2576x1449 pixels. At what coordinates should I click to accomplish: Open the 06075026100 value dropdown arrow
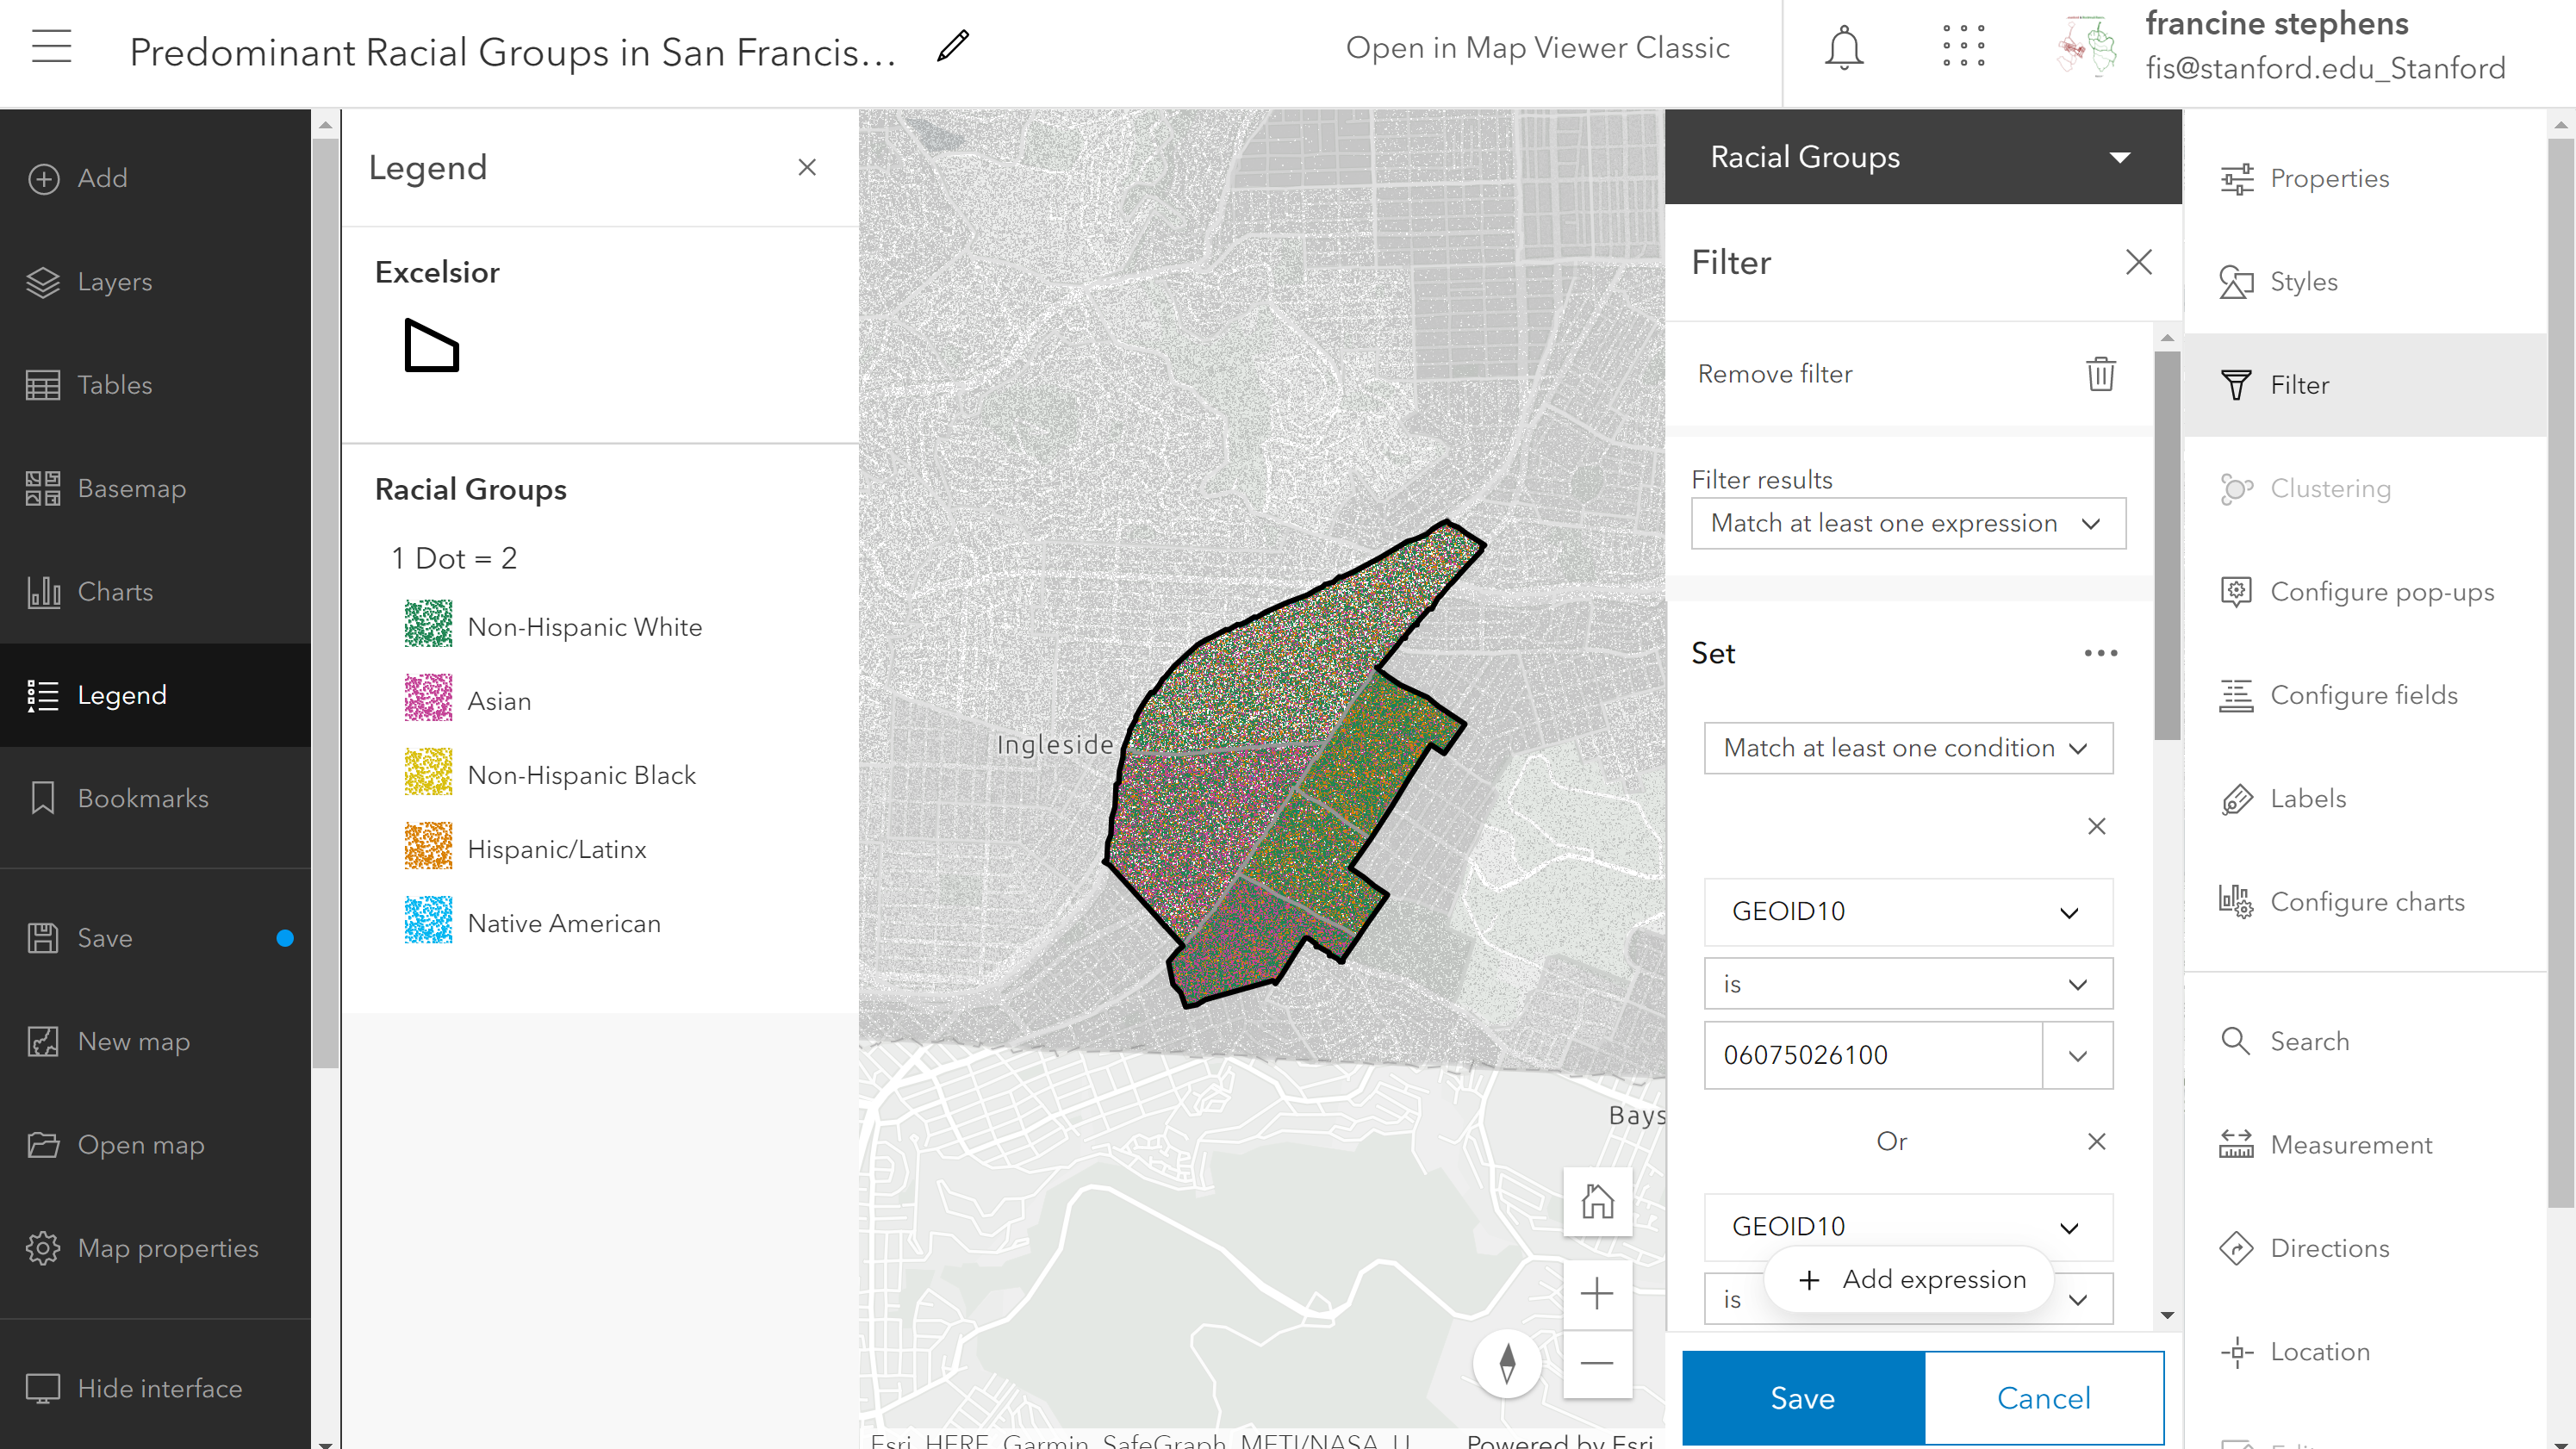(x=2077, y=1056)
